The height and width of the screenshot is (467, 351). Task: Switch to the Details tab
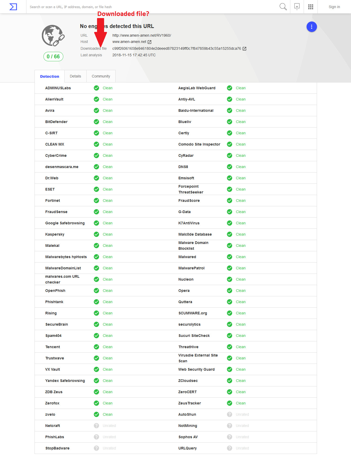click(x=75, y=76)
